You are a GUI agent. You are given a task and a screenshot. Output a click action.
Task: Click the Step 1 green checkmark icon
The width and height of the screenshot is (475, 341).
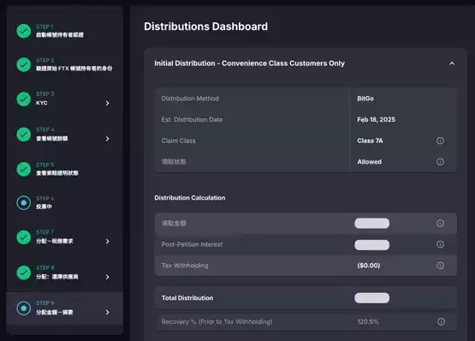(24, 31)
